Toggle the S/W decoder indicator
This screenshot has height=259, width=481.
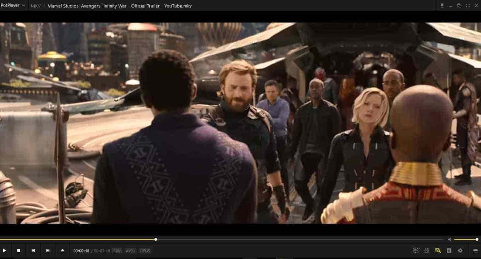pos(117,251)
